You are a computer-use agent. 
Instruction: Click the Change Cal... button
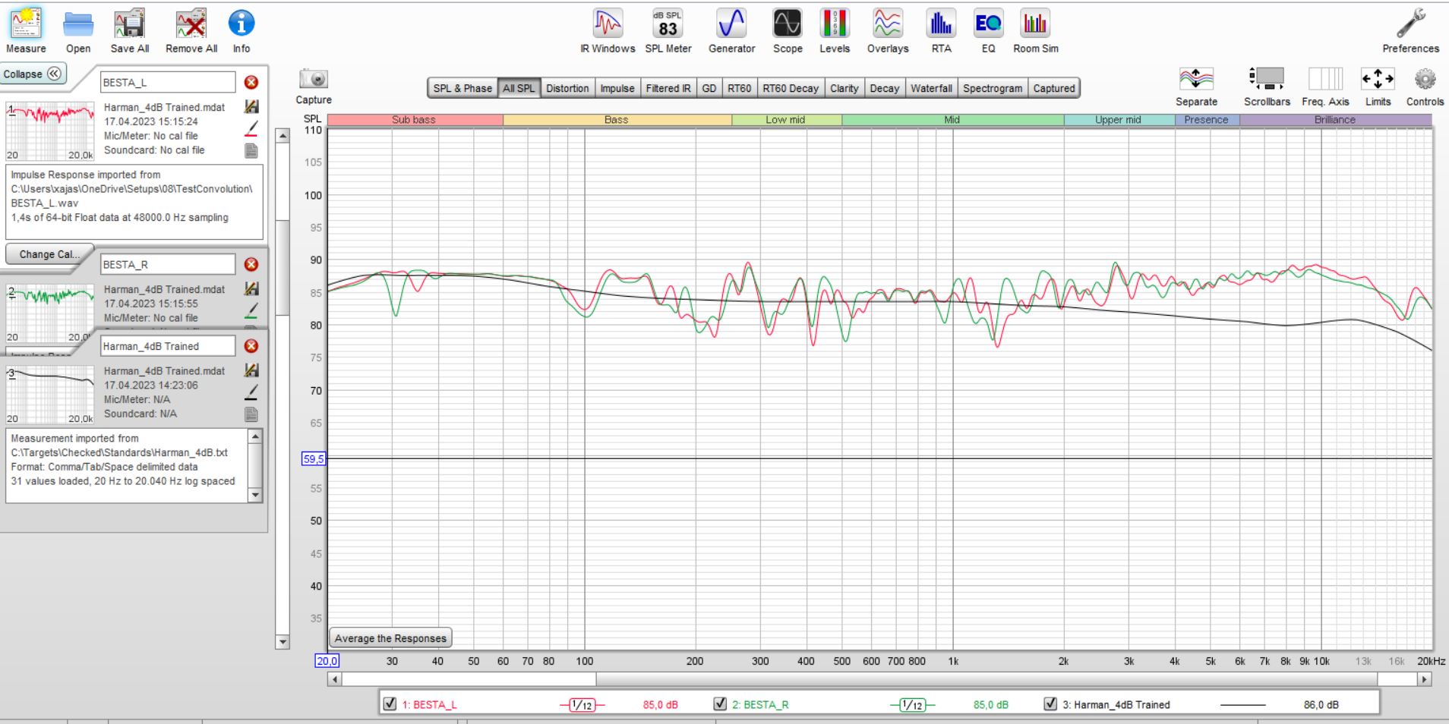pos(49,254)
